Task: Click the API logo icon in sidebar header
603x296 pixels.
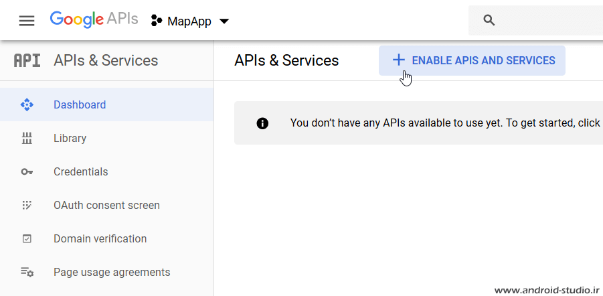Action: coord(27,61)
